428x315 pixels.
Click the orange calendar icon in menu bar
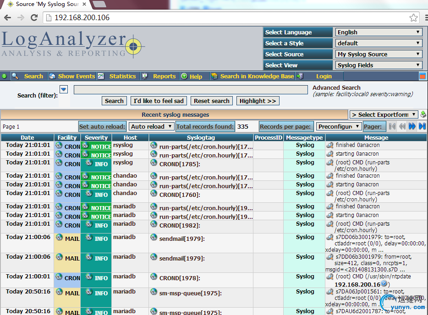pos(422,76)
